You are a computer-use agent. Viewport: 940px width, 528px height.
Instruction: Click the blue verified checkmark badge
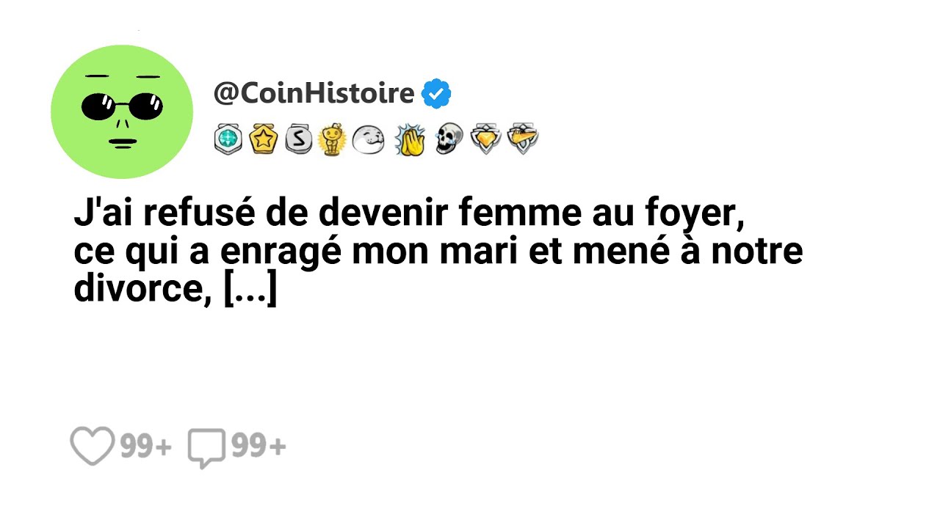436,94
